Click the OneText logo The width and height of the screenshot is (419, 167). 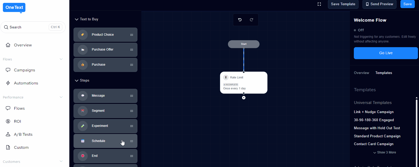14,8
